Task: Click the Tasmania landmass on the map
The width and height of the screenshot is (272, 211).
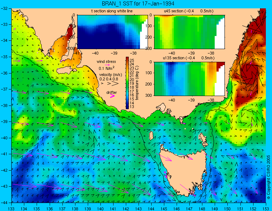Action: pyautogui.click(x=184, y=172)
